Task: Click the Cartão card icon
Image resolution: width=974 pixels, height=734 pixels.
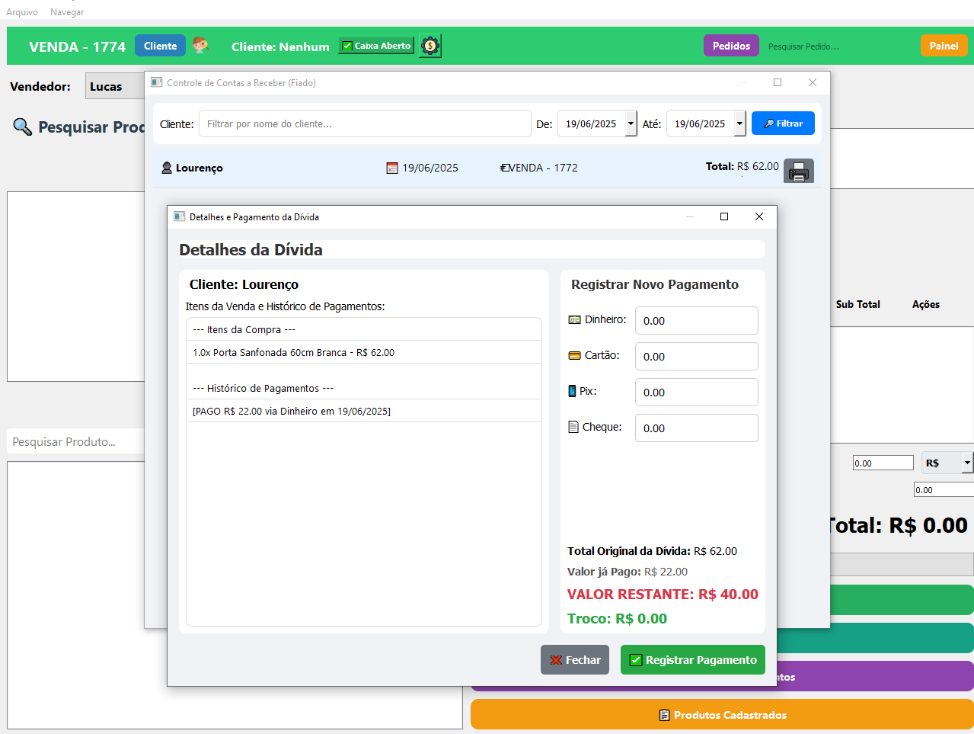Action: 574,356
